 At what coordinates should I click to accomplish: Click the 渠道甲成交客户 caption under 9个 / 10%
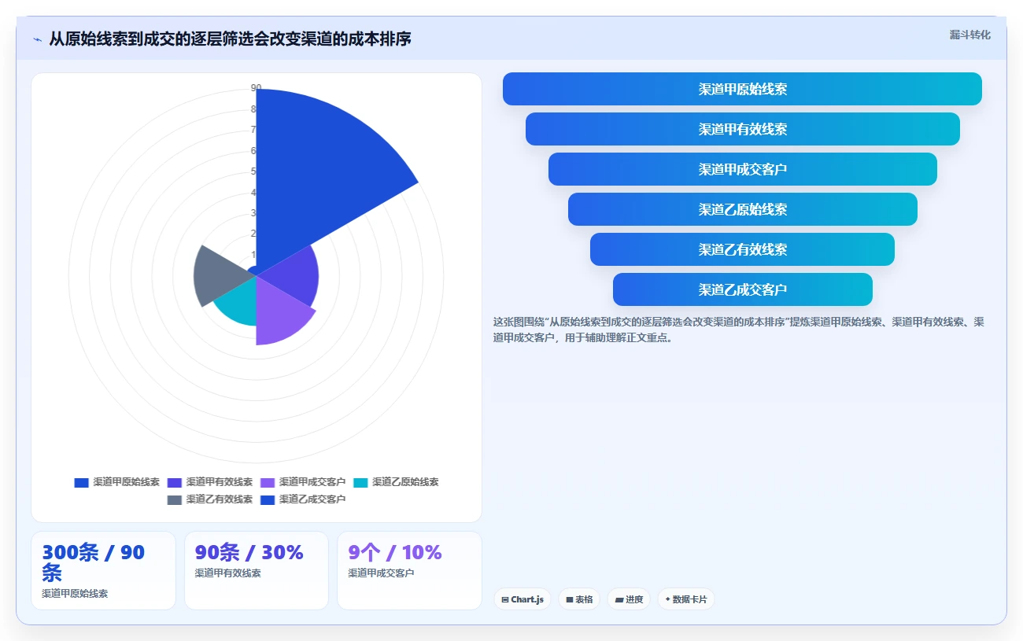tap(381, 573)
